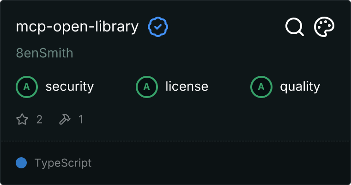Click the dashed divider line above TypeScript

click(175, 141)
